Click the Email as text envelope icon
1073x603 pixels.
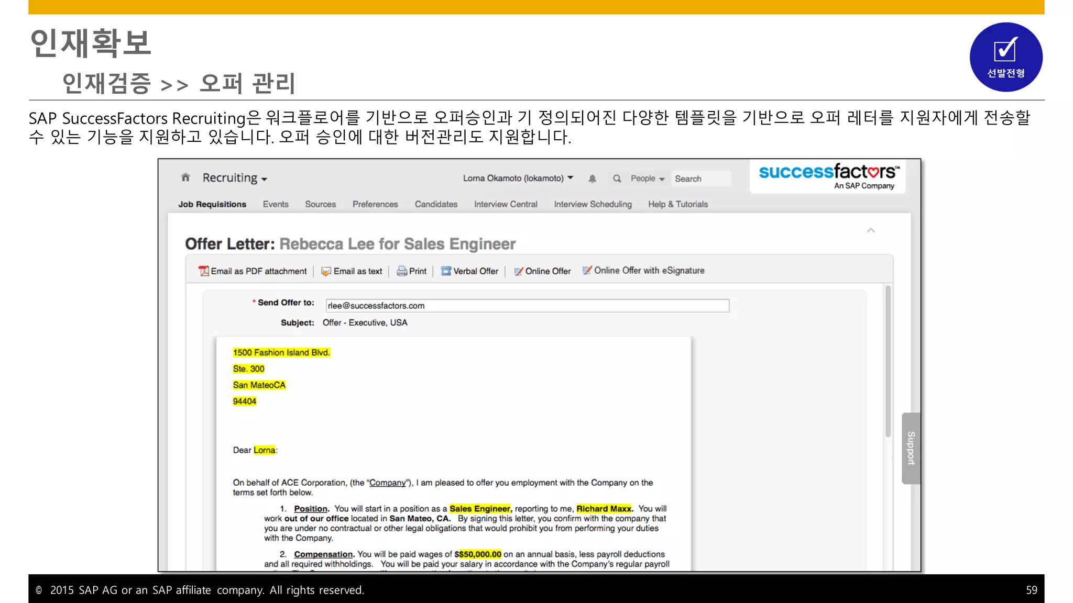(x=326, y=271)
